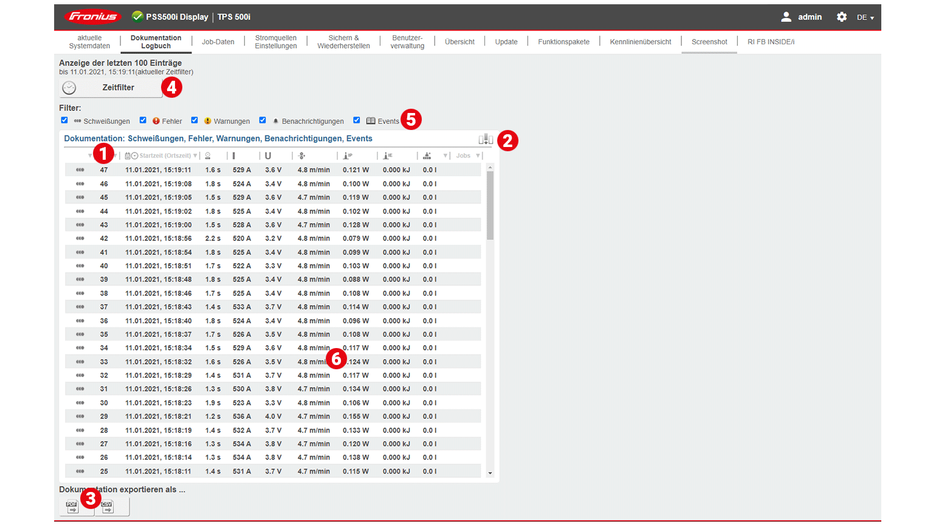Viewport: 936px width, 526px height.
Task: Toggle the Fehler filter checkbox
Action: (x=143, y=120)
